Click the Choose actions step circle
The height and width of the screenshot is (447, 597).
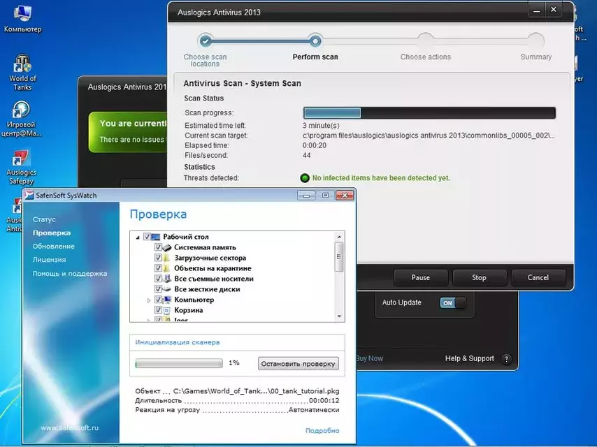pyautogui.click(x=425, y=41)
